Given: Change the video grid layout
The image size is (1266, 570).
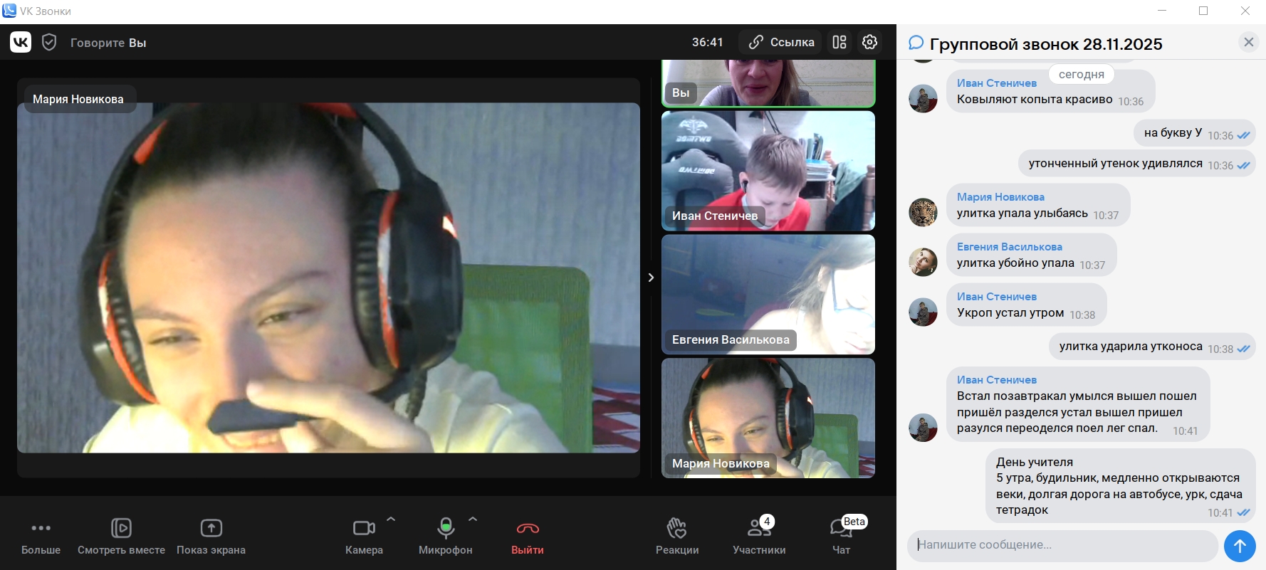Looking at the screenshot, I should 839,42.
